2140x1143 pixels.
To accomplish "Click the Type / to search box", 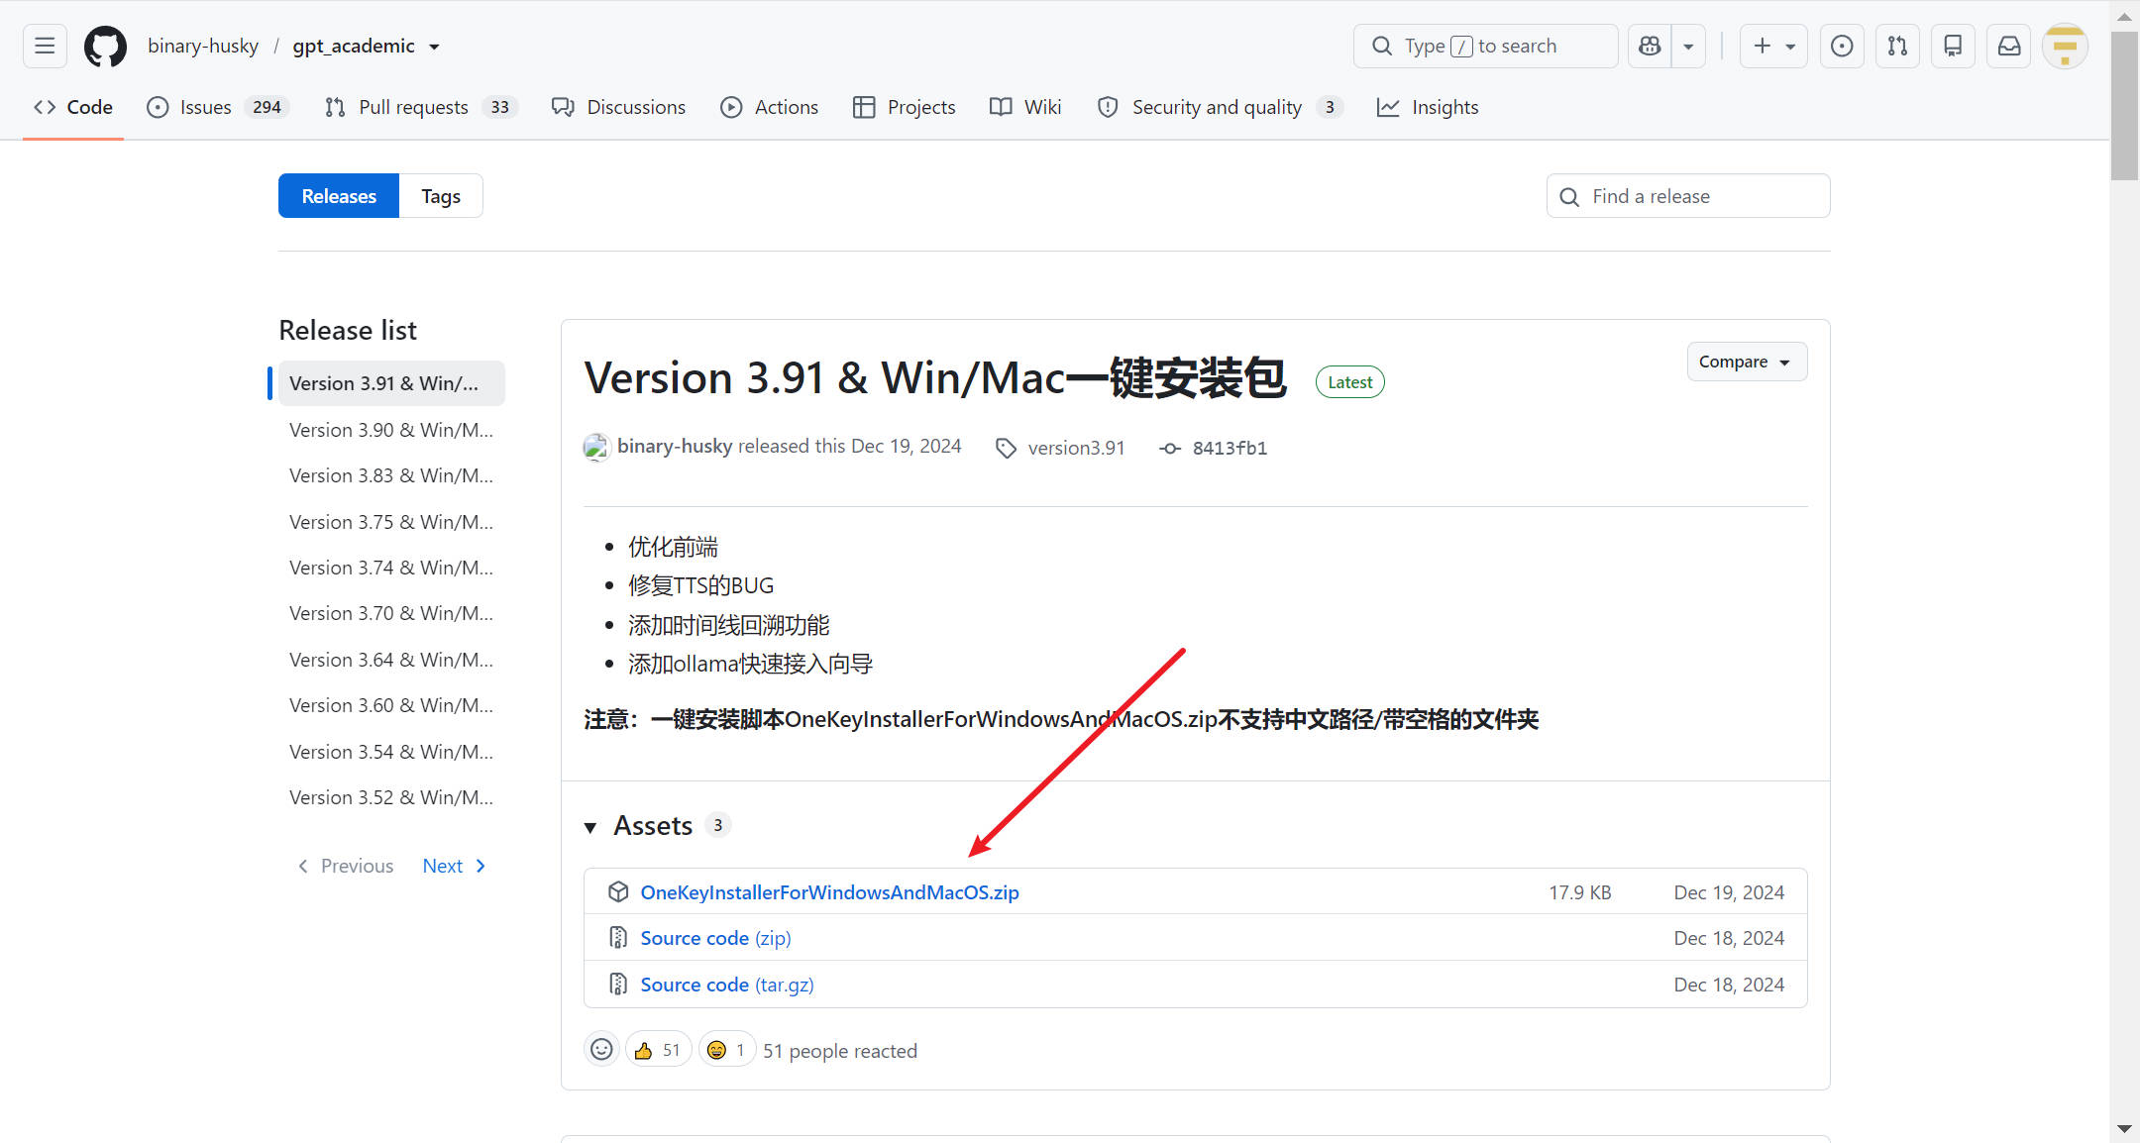I will click(1485, 46).
